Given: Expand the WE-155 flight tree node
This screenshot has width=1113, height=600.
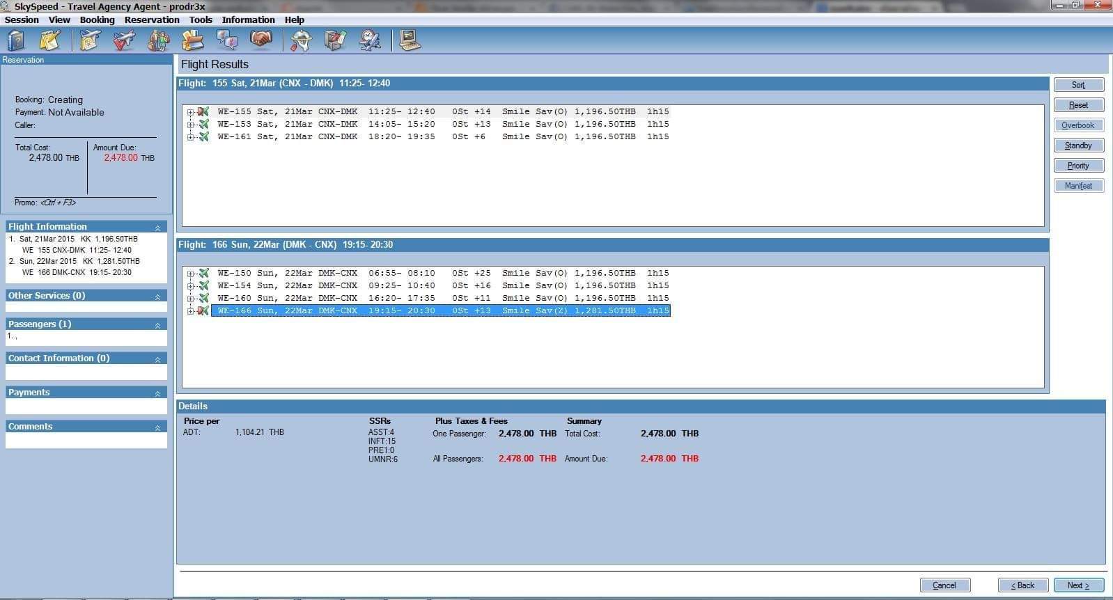Looking at the screenshot, I should pos(189,112).
